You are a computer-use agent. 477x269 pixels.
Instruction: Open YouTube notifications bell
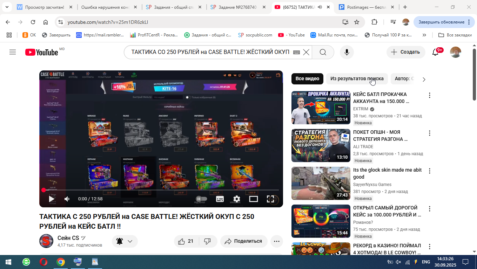pos(435,52)
